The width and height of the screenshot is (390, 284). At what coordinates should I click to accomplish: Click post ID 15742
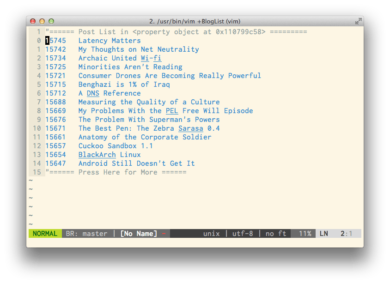pyautogui.click(x=56, y=49)
